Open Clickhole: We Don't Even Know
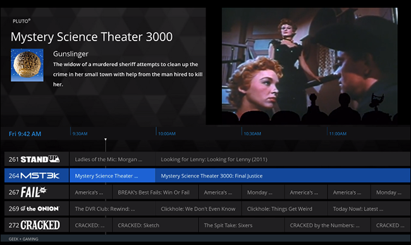Screen dimensions: 411x245 tap(199, 209)
